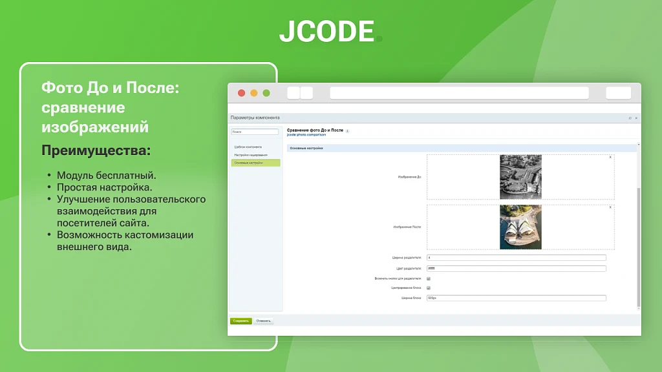Focus the 'Поиск' search field
Image resolution: width=662 pixels, height=372 pixels.
click(x=255, y=132)
